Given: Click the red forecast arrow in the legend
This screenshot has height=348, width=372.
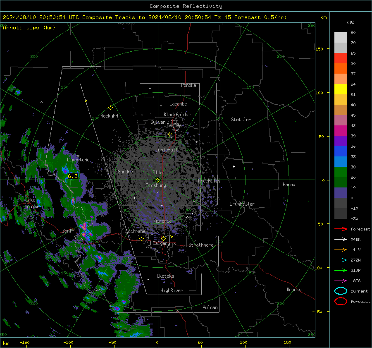Looking at the screenshot, I should point(341,229).
